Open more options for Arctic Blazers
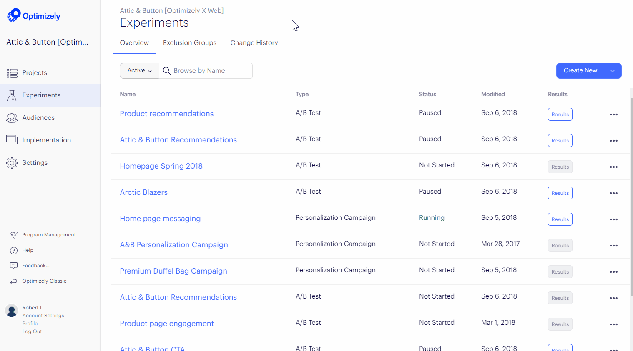 (x=614, y=193)
